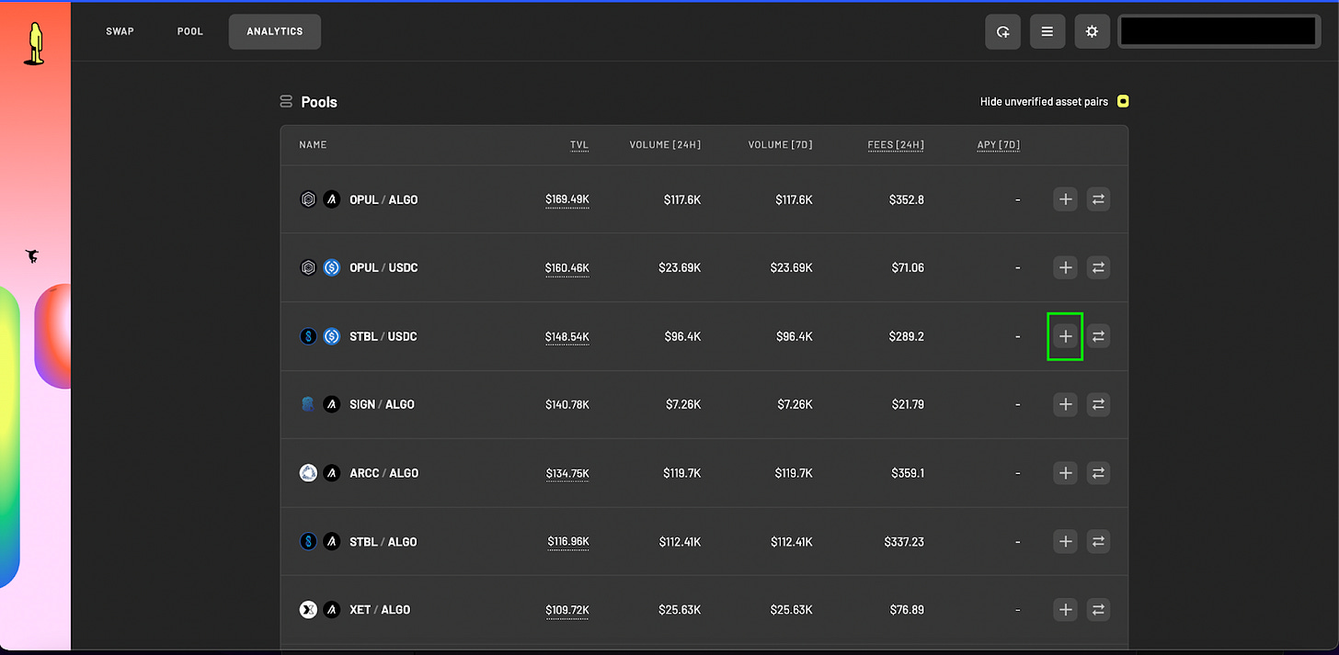This screenshot has width=1339, height=655.
Task: Add liquidity to OPUL / ALGO pool
Action: 1065,199
